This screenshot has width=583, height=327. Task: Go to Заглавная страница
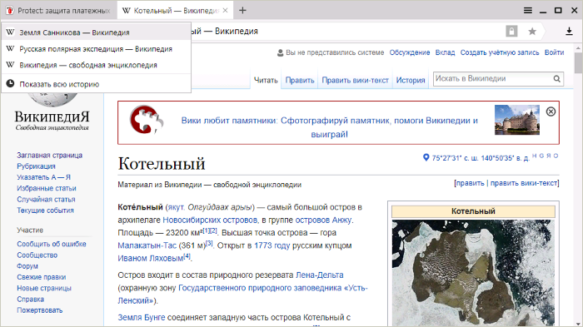[49, 156]
